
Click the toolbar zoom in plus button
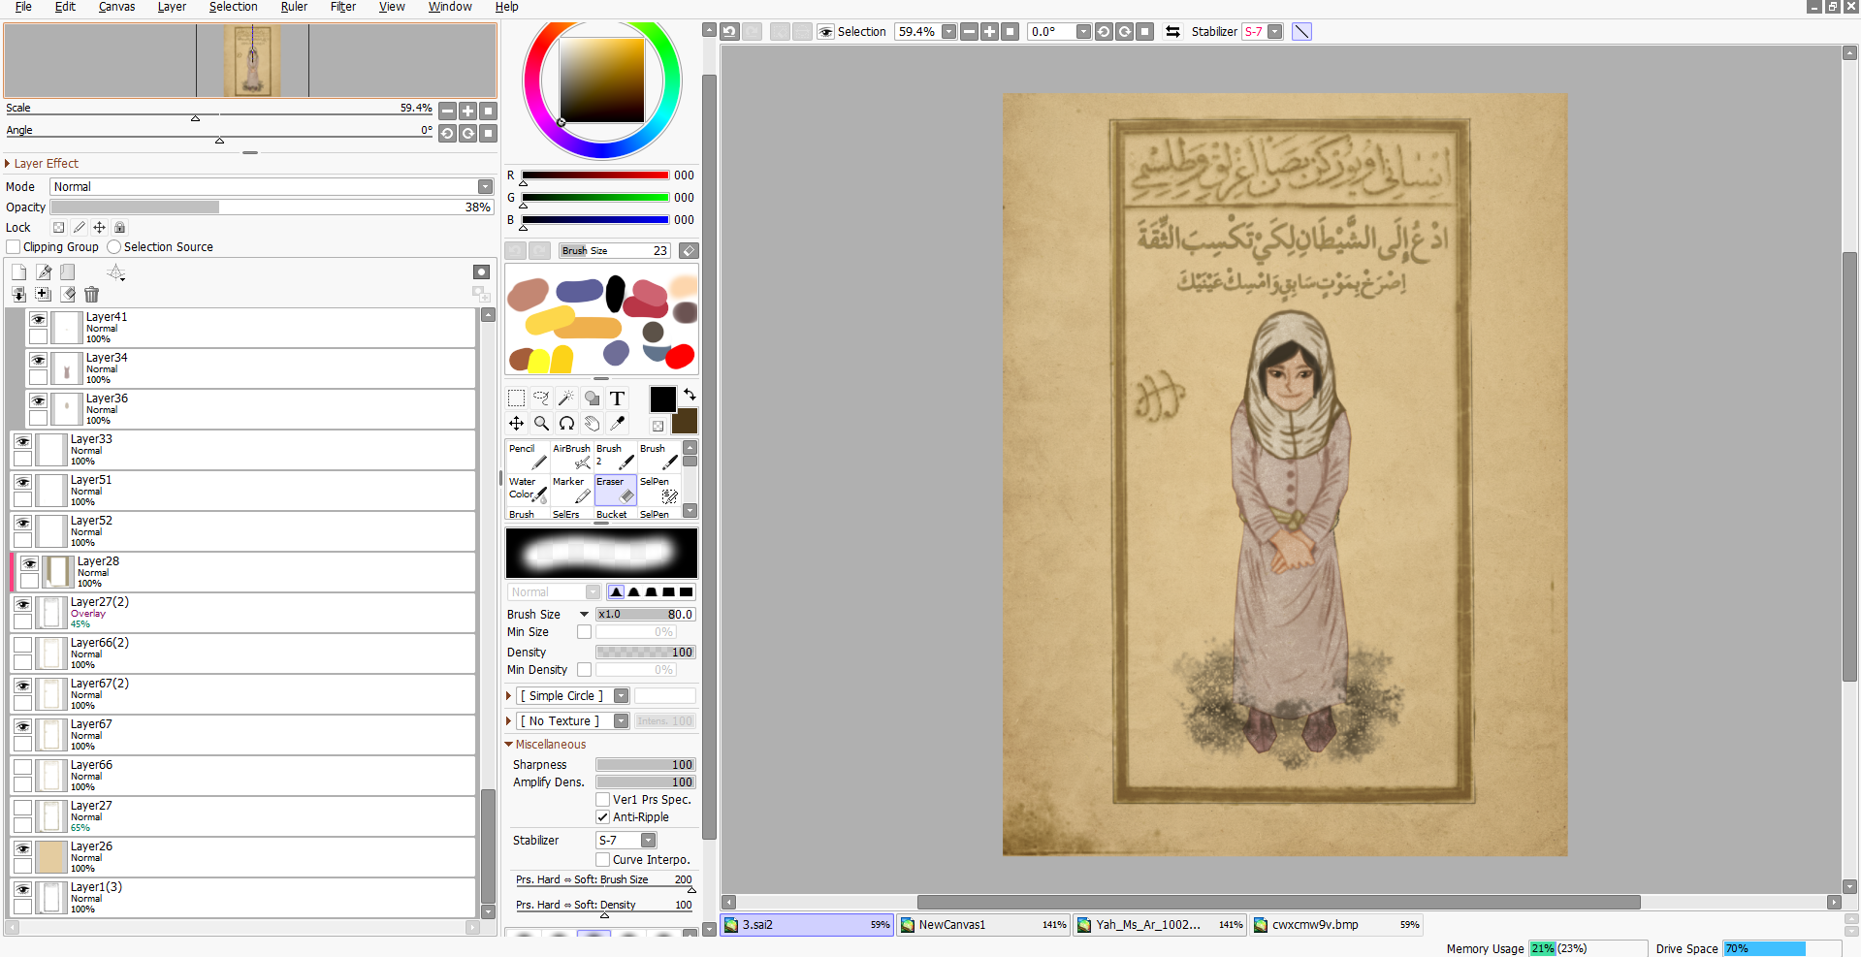989,32
